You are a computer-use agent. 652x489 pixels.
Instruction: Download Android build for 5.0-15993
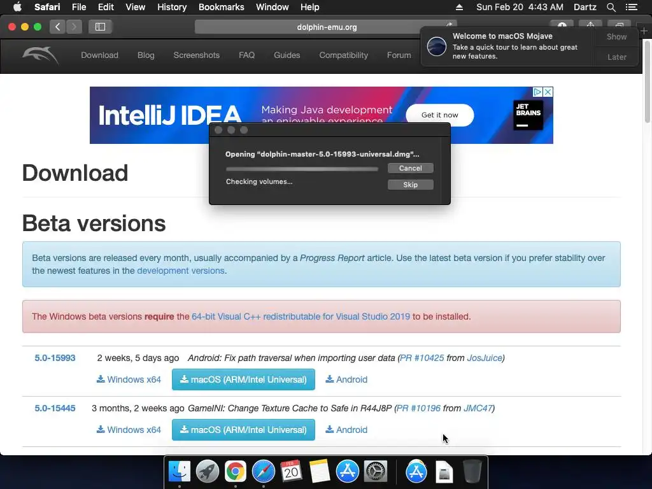click(x=346, y=379)
